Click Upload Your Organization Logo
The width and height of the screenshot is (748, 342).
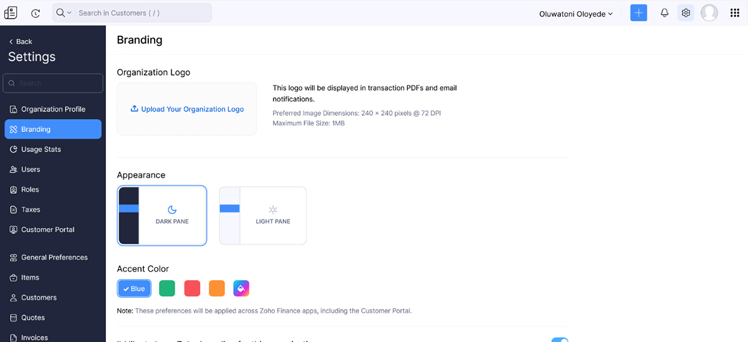(x=187, y=109)
